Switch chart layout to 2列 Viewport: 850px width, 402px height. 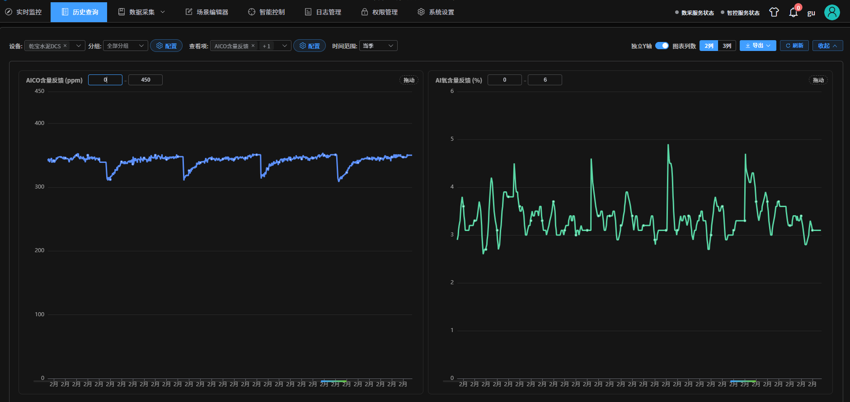[709, 46]
